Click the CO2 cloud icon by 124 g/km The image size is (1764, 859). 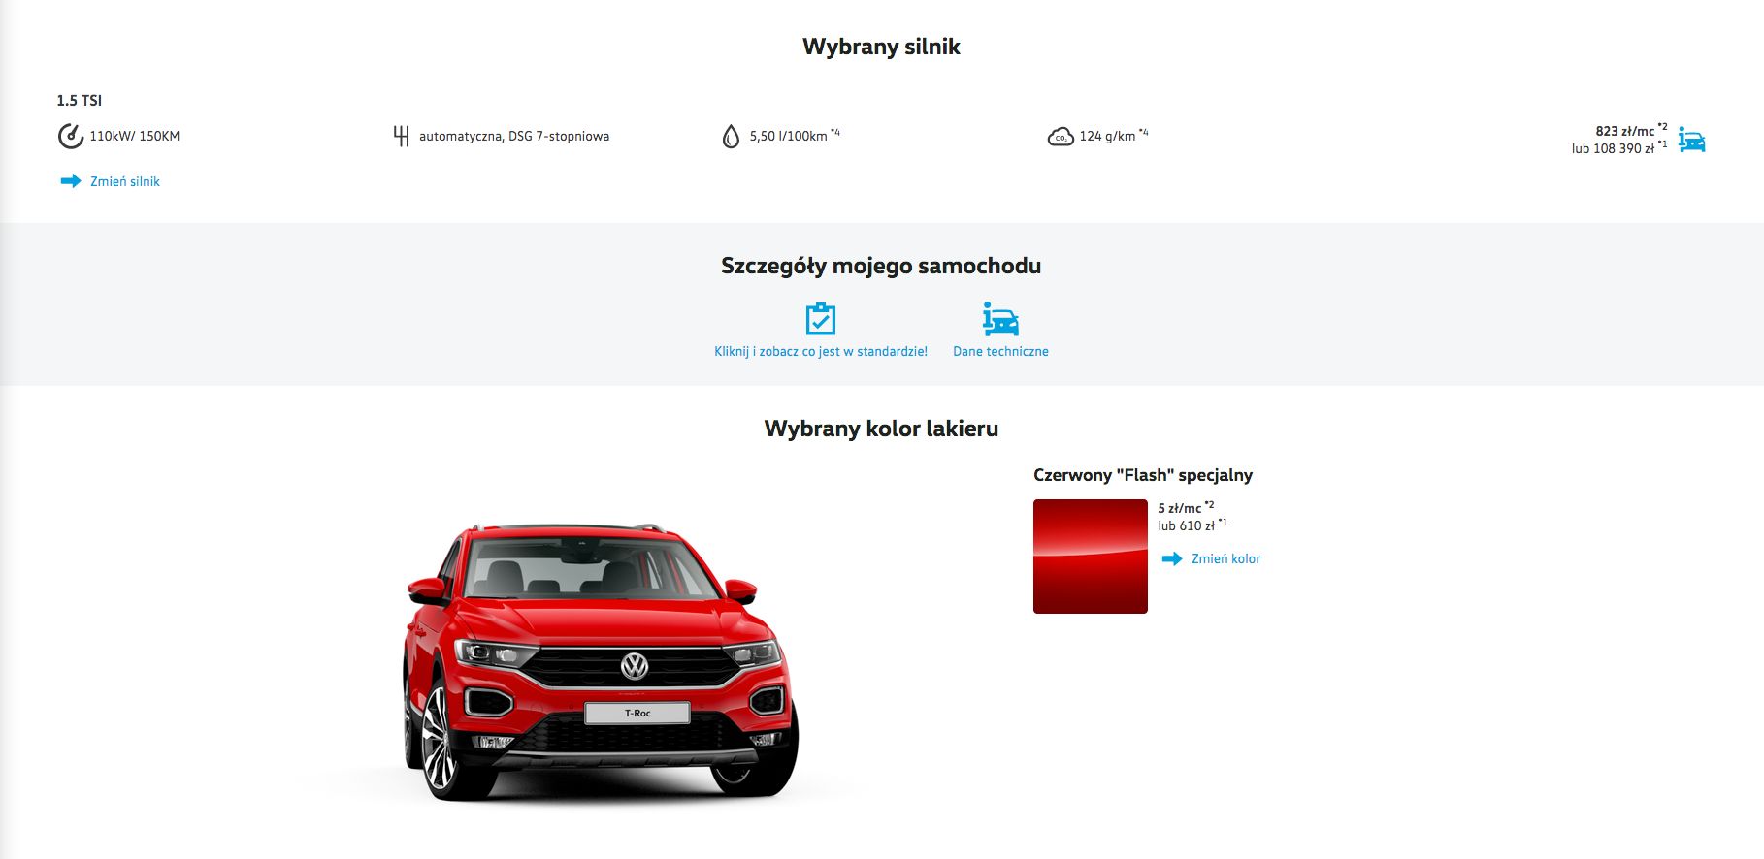pos(1061,137)
